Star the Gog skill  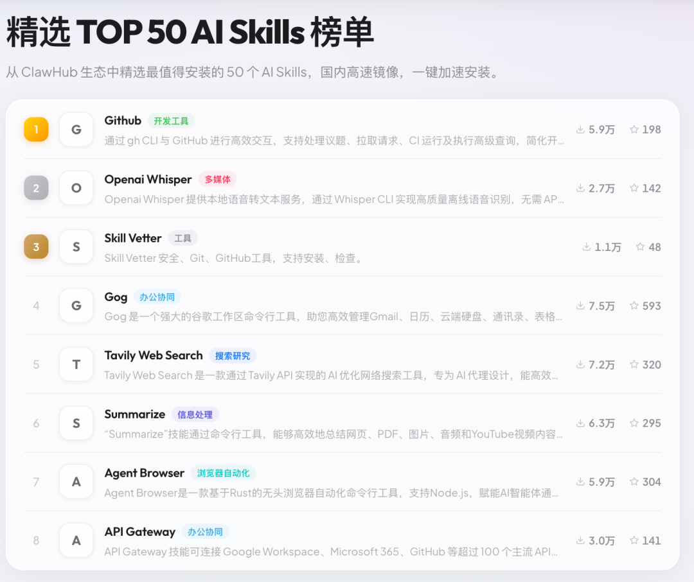[x=633, y=305]
